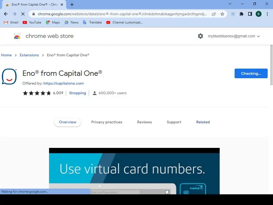Click the browser forward arrow
This screenshot has height=205, width=273.
(14, 14)
